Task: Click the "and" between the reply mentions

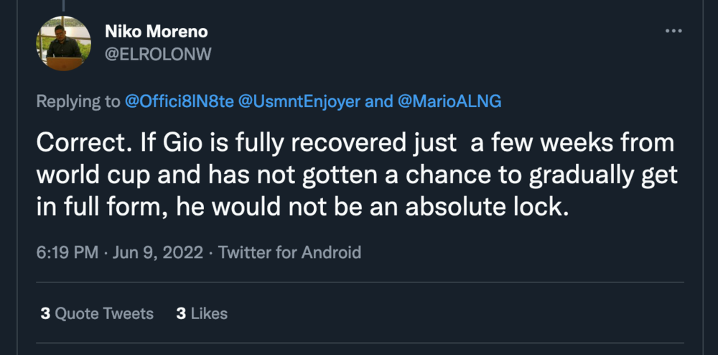Action: click(x=378, y=101)
